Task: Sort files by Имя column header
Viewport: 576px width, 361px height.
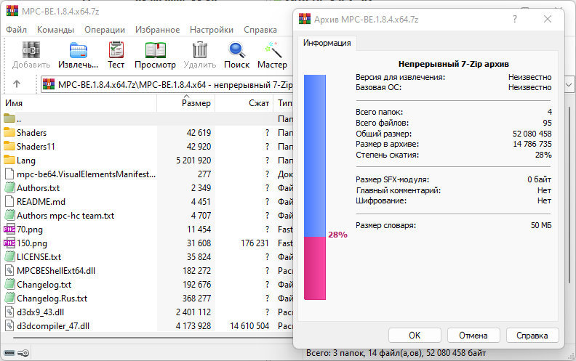Action: click(80, 103)
